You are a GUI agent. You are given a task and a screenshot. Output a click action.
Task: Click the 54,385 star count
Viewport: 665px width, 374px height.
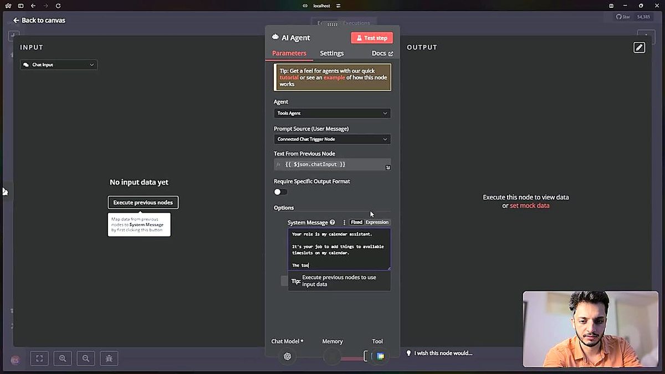point(644,17)
